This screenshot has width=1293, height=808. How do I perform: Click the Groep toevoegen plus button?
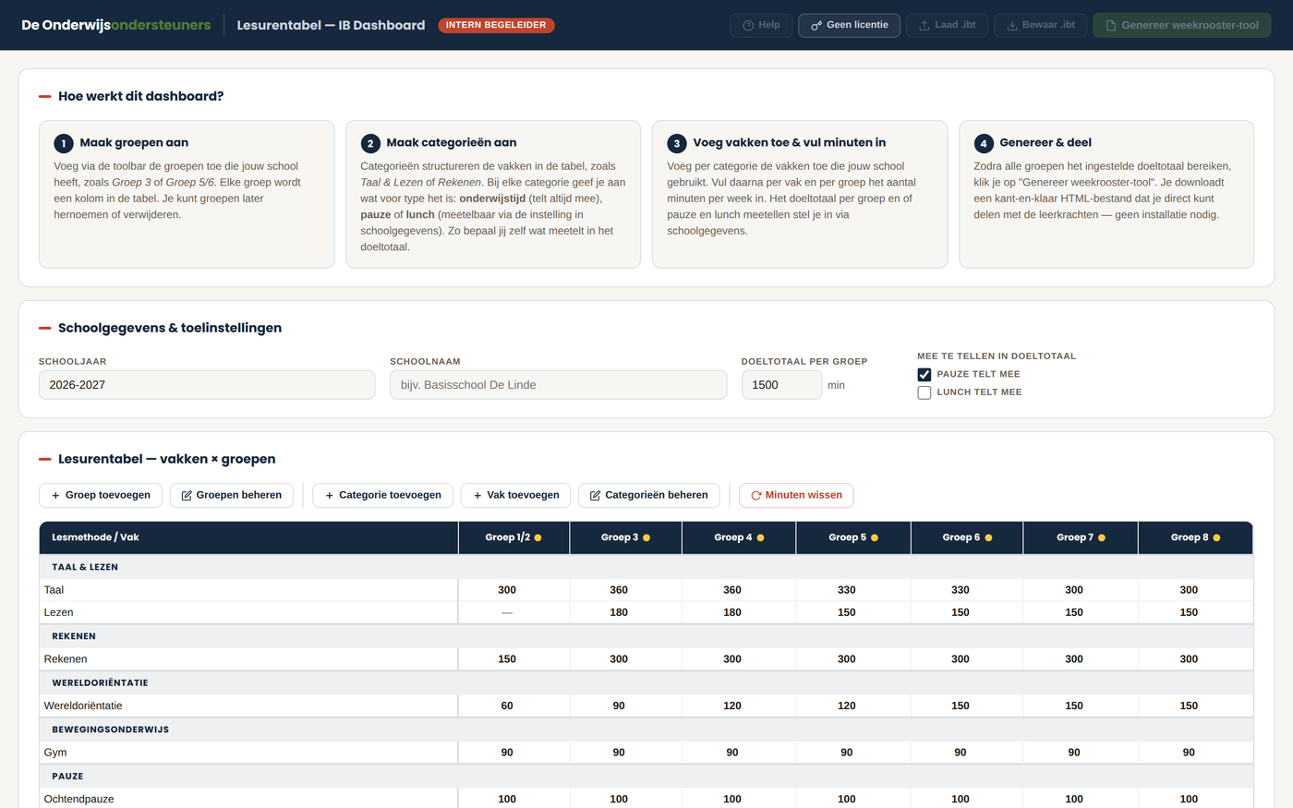(x=101, y=495)
